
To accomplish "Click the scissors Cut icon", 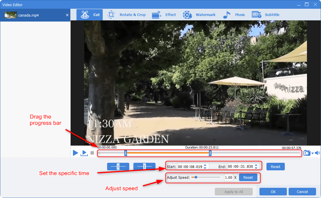I will click(85, 15).
